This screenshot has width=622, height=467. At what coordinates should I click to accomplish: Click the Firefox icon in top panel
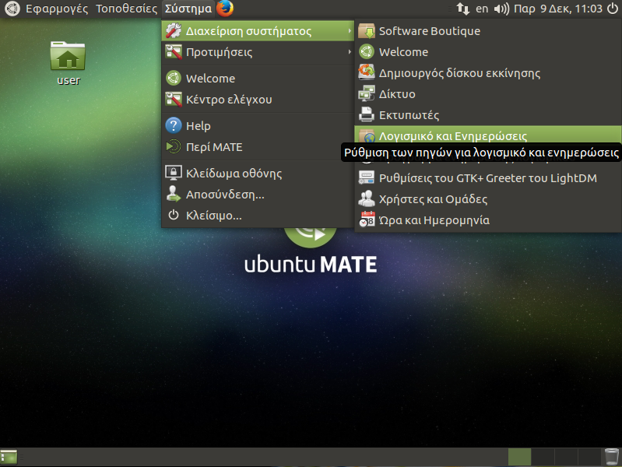click(x=225, y=9)
